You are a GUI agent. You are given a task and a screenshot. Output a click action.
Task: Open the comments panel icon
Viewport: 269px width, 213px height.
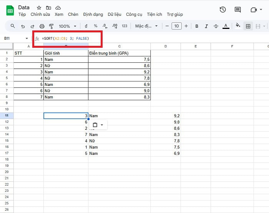click(237, 10)
